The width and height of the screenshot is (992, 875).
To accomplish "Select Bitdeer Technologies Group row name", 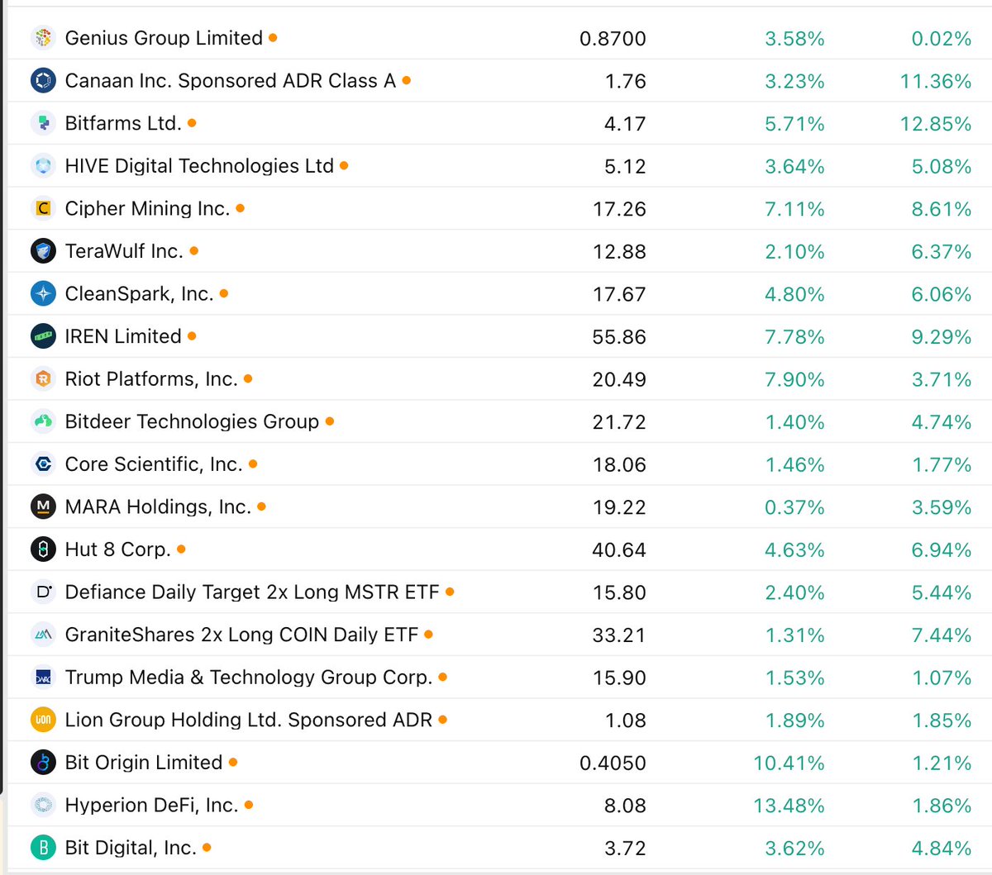I will [192, 421].
